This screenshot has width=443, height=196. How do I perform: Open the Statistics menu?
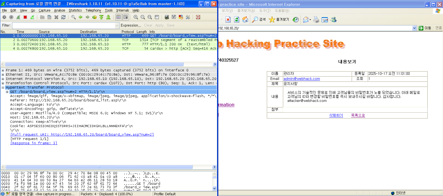click(x=75, y=10)
